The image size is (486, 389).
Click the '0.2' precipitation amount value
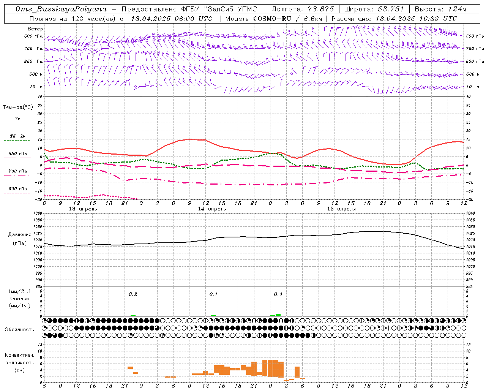133,294
